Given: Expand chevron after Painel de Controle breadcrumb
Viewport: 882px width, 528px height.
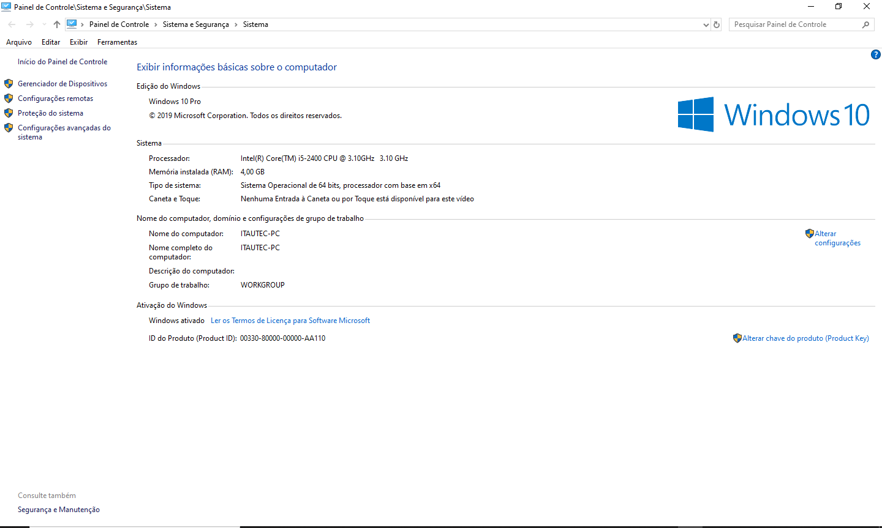Looking at the screenshot, I should (x=156, y=24).
